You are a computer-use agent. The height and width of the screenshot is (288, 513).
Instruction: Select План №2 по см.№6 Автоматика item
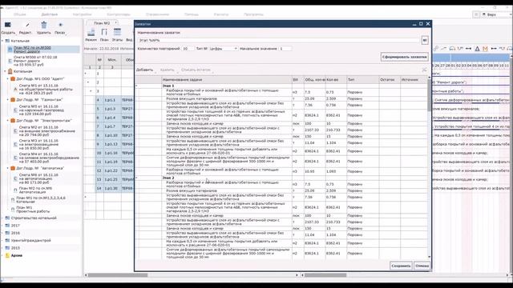34,190
